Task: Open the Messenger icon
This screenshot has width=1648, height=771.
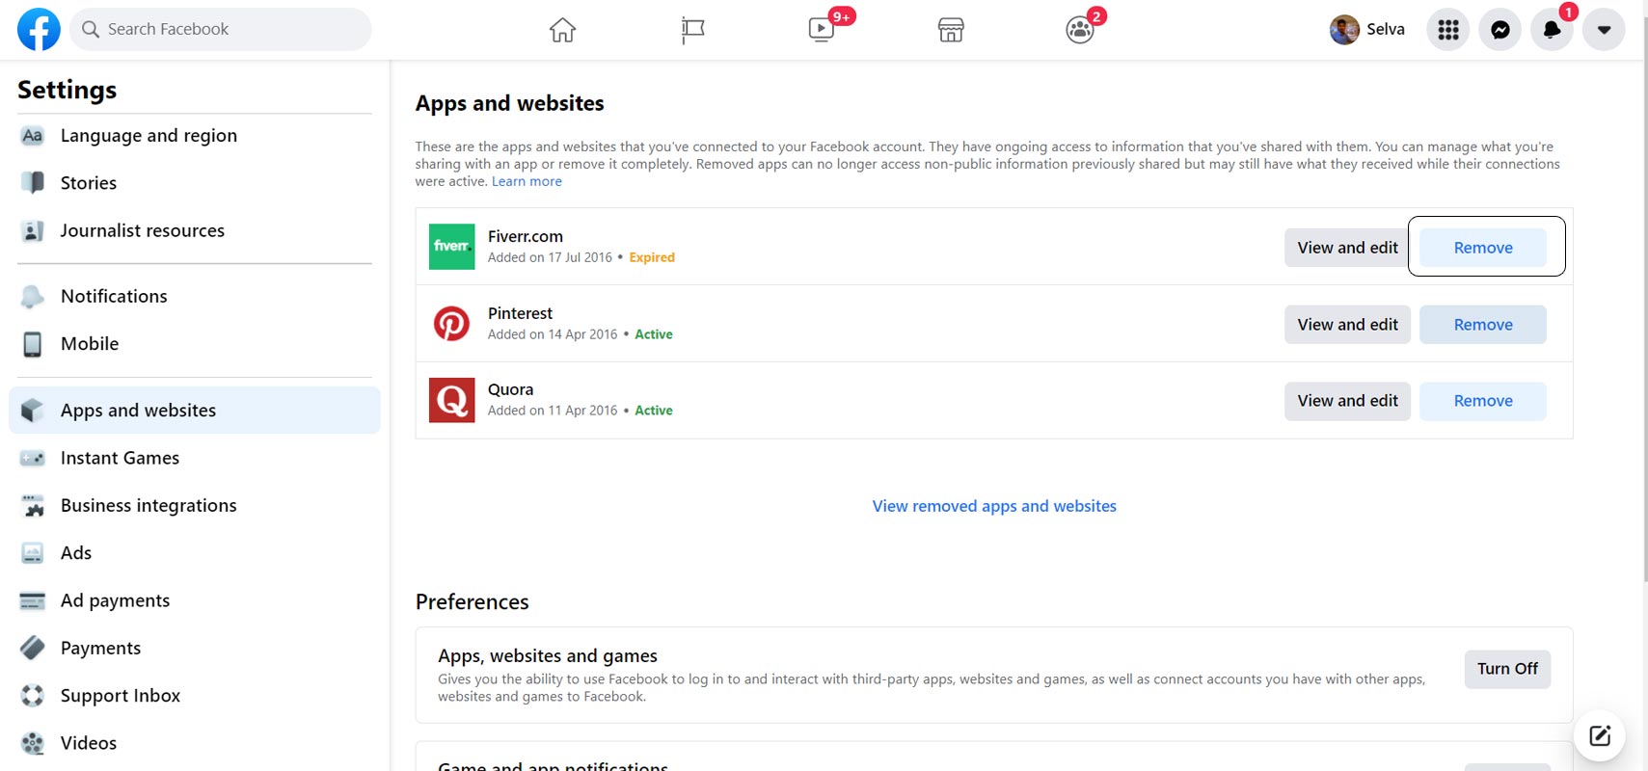Action: pyautogui.click(x=1499, y=30)
